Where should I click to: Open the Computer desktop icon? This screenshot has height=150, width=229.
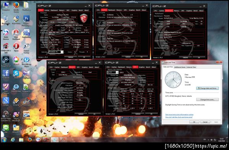(x=6, y=6)
